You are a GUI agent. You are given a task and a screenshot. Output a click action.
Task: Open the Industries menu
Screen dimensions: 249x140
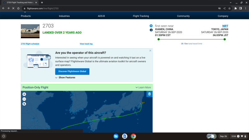[64, 16]
